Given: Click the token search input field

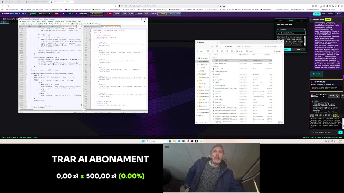Looking at the screenshot, I should (291, 33).
